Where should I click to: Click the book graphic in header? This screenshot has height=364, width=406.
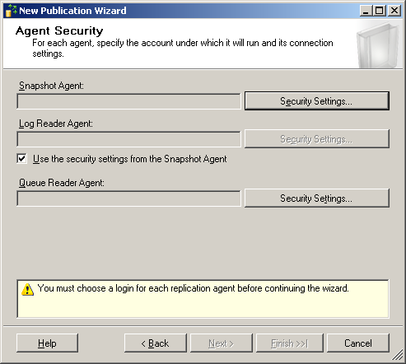[379, 45]
